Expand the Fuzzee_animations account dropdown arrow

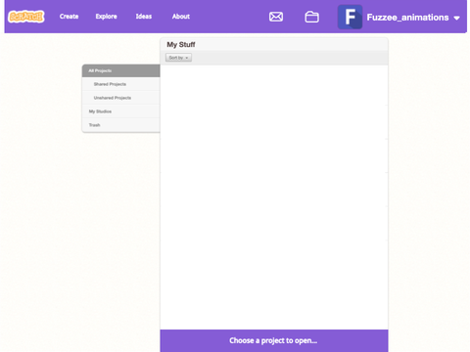(x=457, y=18)
